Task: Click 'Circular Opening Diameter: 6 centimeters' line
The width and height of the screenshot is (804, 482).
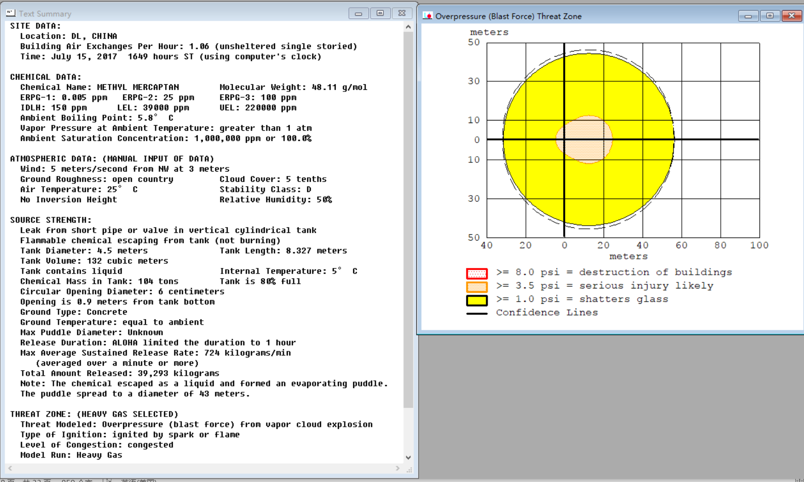Action: pyautogui.click(x=122, y=292)
